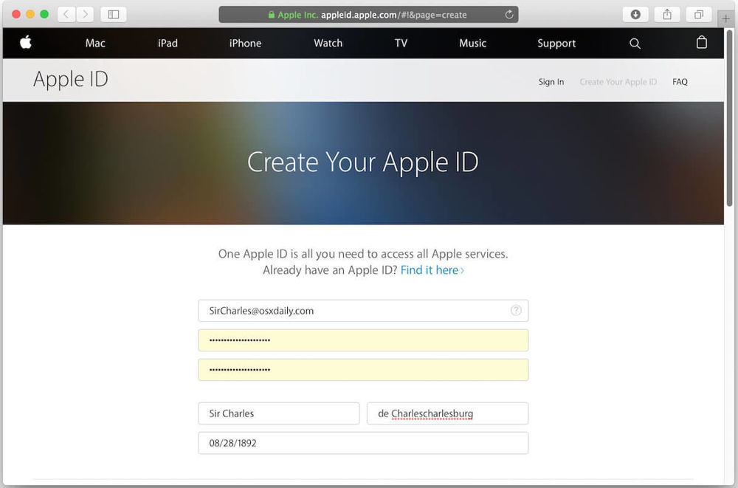Click the help question mark in email field
This screenshot has width=738, height=488.
[516, 310]
